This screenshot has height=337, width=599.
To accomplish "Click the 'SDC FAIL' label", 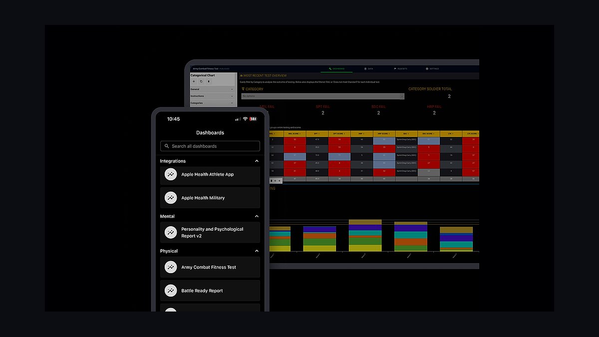I will (378, 106).
